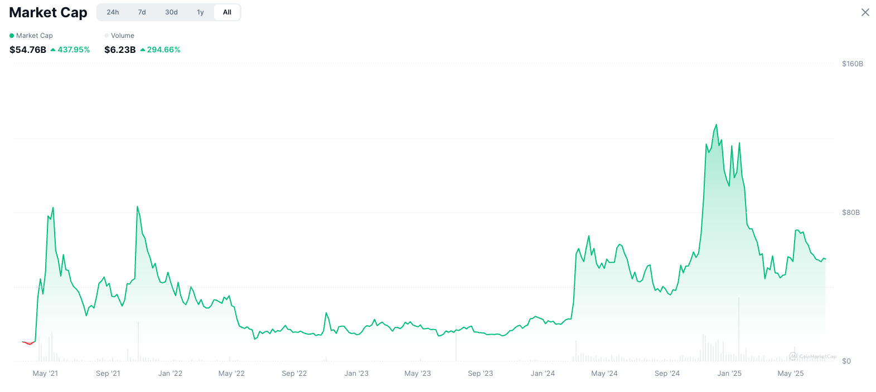Toggle the Volume series visibility

120,35
